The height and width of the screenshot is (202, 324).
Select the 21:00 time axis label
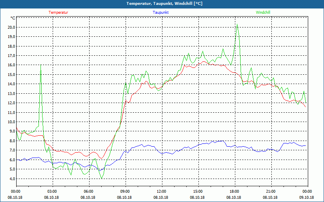271,191
